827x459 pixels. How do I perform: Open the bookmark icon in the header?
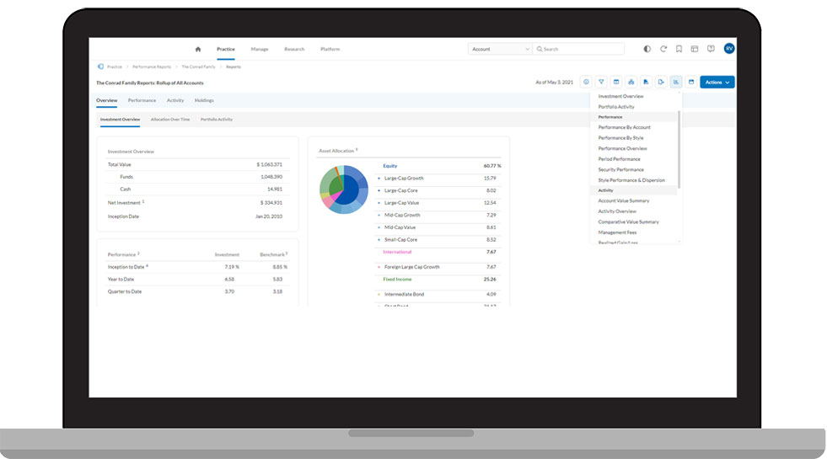click(679, 49)
